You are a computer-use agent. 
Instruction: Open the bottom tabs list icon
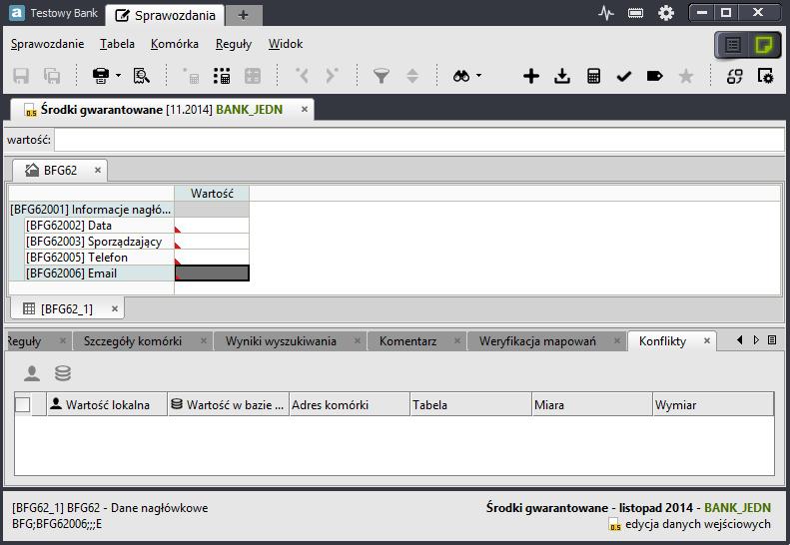pyautogui.click(x=772, y=340)
